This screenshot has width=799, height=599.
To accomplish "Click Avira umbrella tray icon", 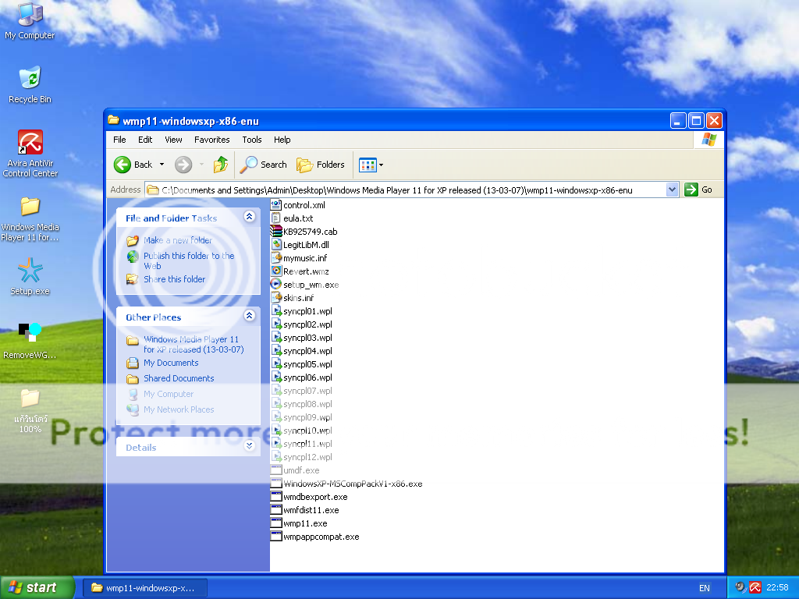I will 755,588.
